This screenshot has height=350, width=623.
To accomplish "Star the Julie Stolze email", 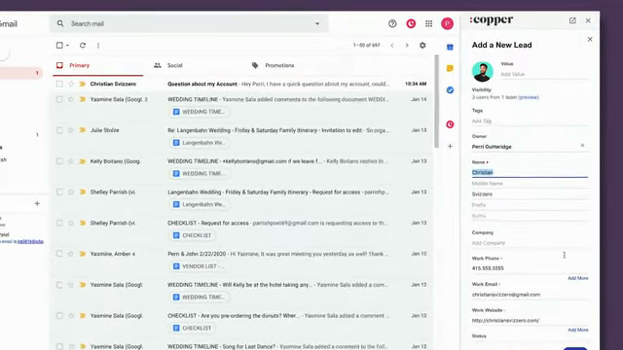I will tap(71, 130).
